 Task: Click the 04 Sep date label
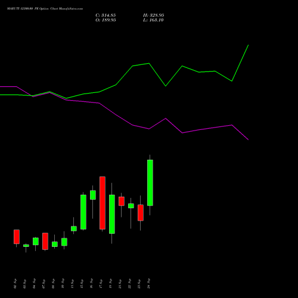35,284
